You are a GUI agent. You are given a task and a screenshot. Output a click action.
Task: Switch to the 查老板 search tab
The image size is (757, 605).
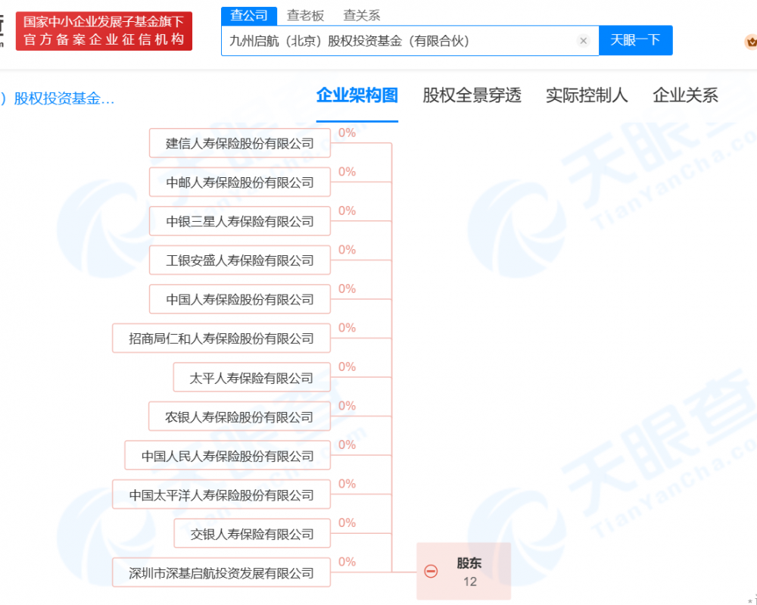click(x=305, y=15)
